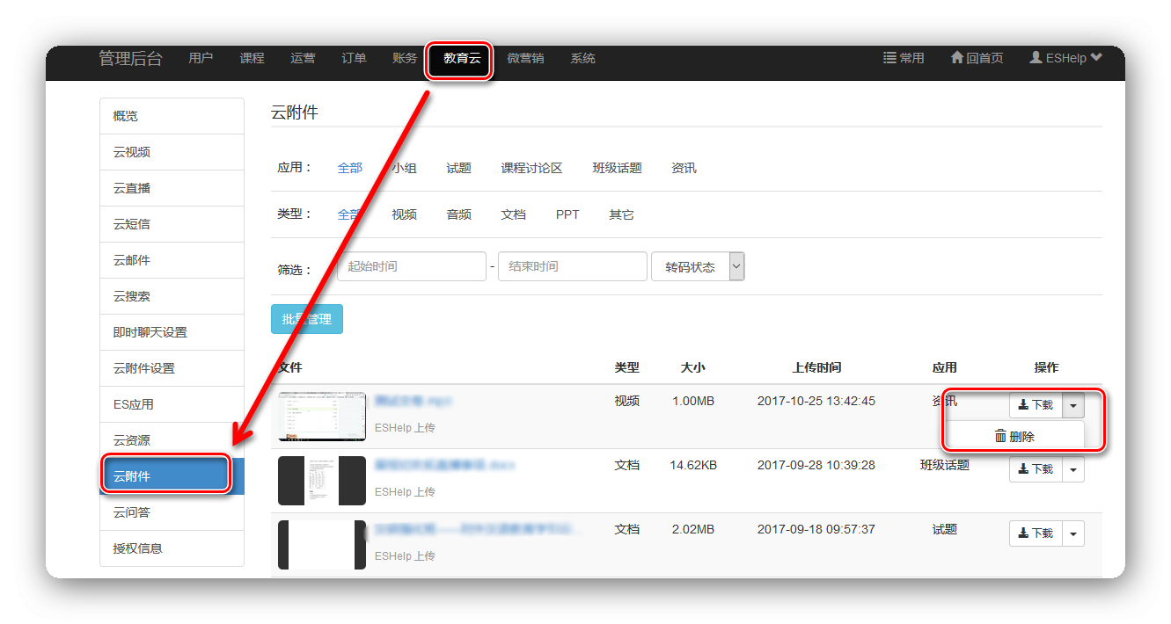Open the first video file thumbnail

(322, 416)
